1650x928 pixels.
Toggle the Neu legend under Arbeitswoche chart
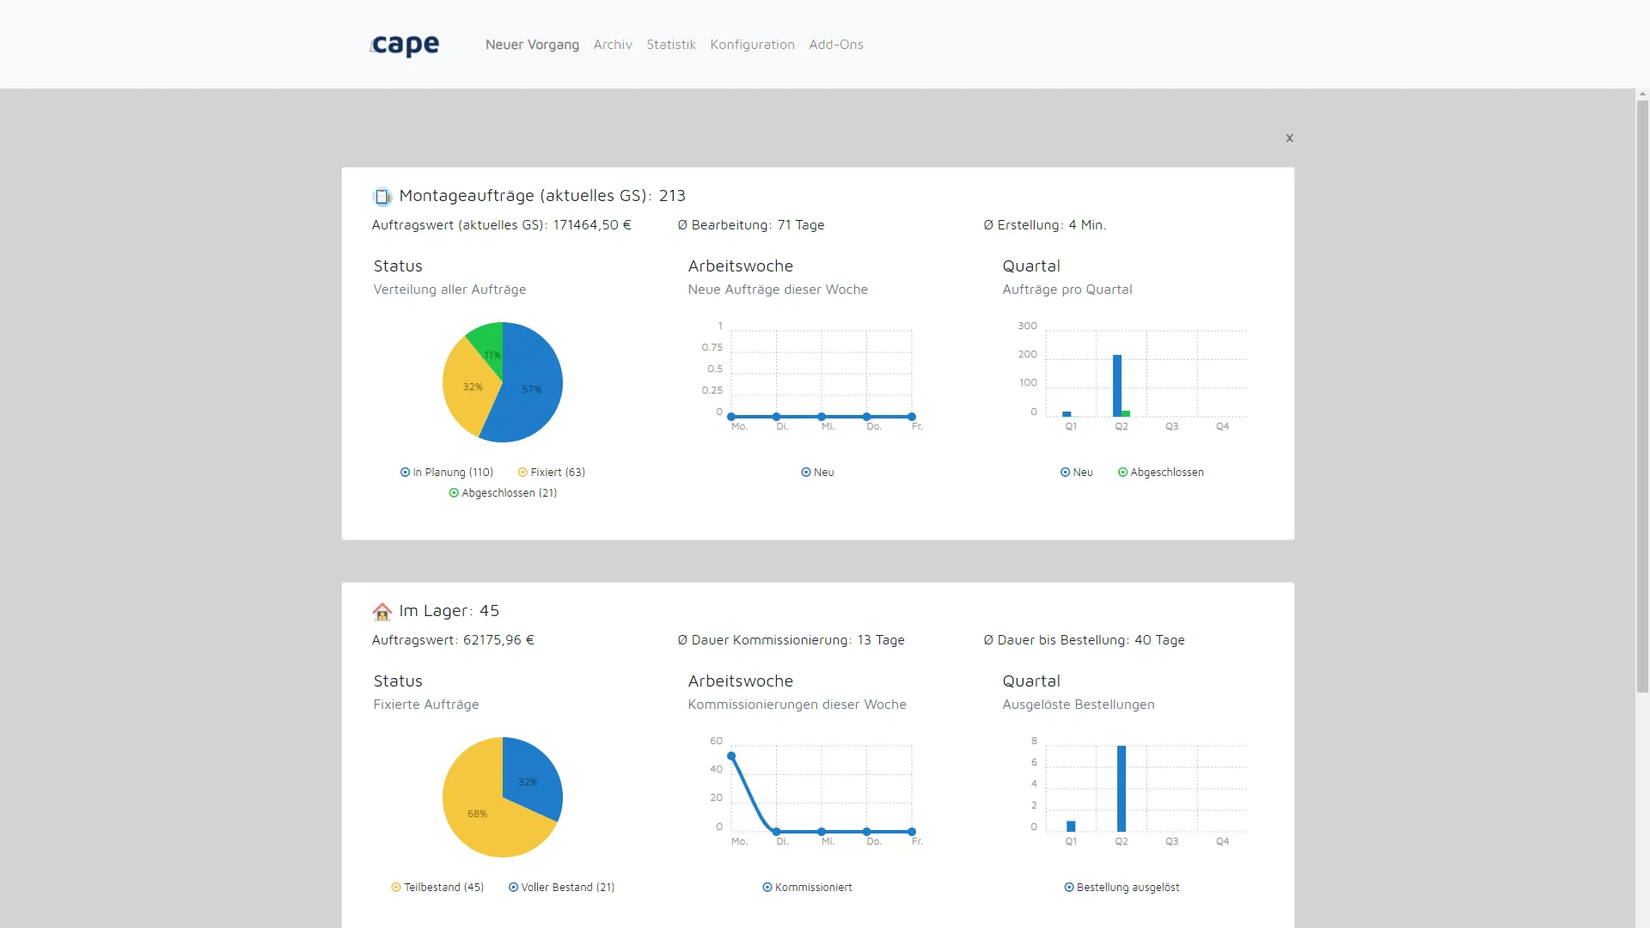[x=817, y=473]
